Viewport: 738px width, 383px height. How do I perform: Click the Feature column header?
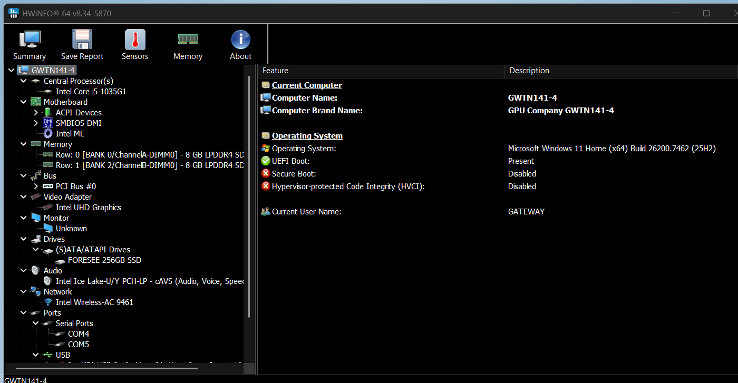pyautogui.click(x=381, y=71)
